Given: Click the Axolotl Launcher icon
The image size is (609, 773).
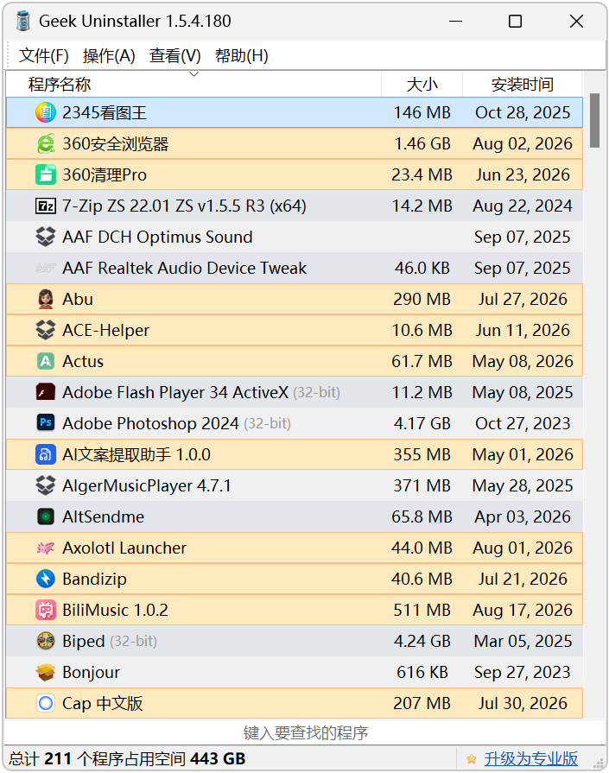Looking at the screenshot, I should (x=46, y=548).
